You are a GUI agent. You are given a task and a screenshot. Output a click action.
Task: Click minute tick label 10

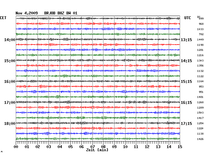[x=125, y=147]
